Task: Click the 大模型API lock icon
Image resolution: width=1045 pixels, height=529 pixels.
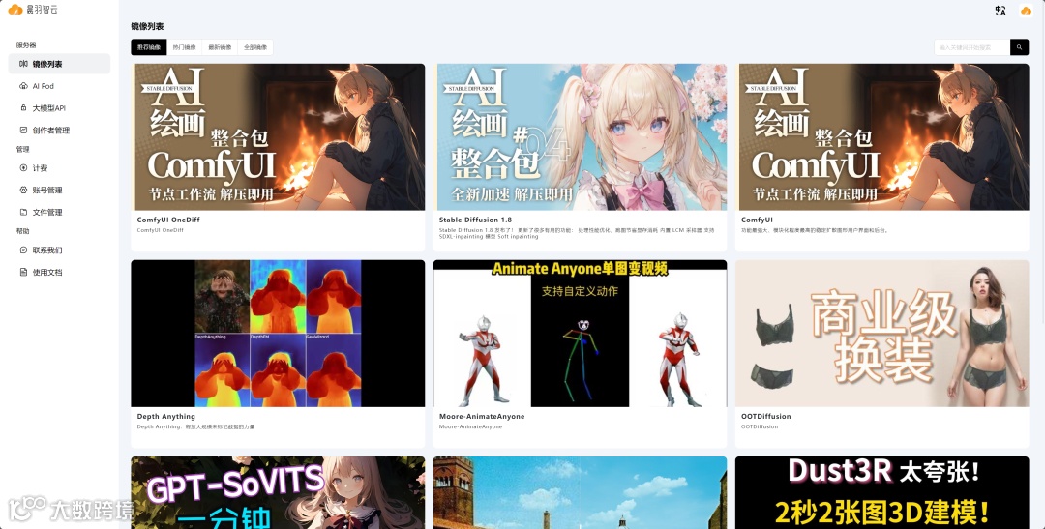Action: tap(23, 108)
